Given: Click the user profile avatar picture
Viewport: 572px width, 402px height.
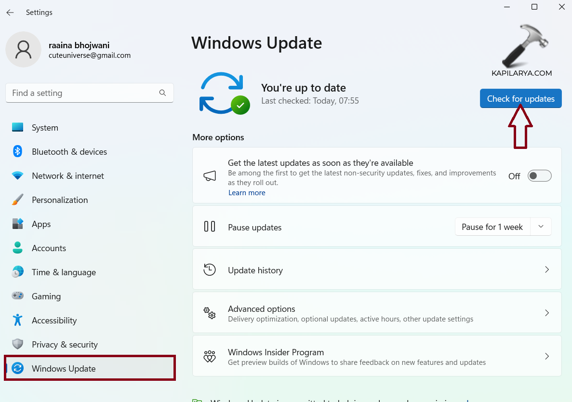Looking at the screenshot, I should point(23,50).
